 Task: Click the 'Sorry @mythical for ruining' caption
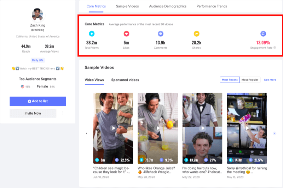(x=247, y=170)
